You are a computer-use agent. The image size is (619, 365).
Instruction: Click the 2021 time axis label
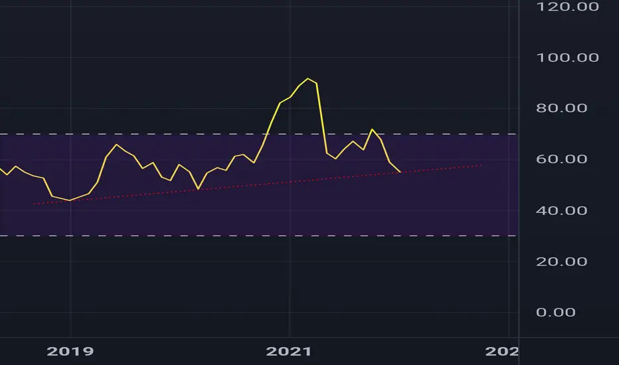pyautogui.click(x=289, y=351)
